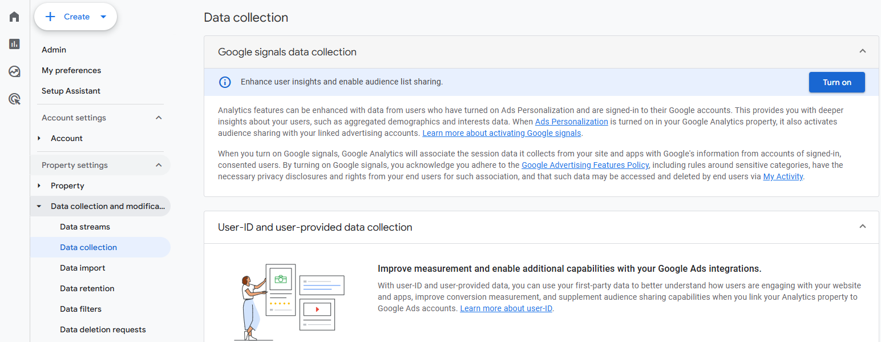Click the Property tree item label
Viewport: 881px width, 342px height.
67,186
